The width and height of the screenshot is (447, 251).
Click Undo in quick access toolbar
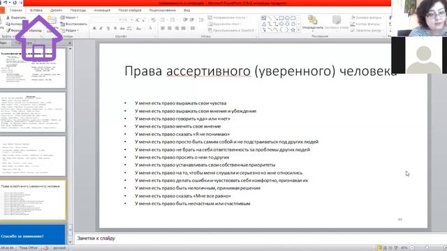pyautogui.click(x=5, y=3)
